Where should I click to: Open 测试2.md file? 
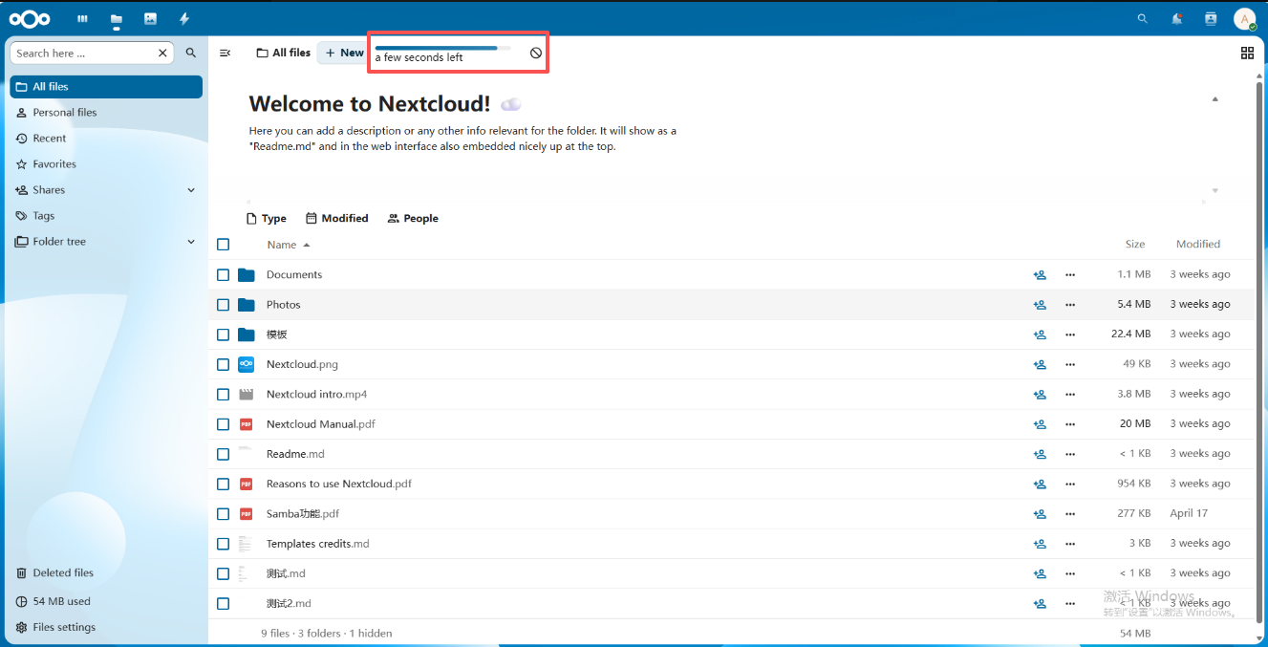click(x=289, y=603)
